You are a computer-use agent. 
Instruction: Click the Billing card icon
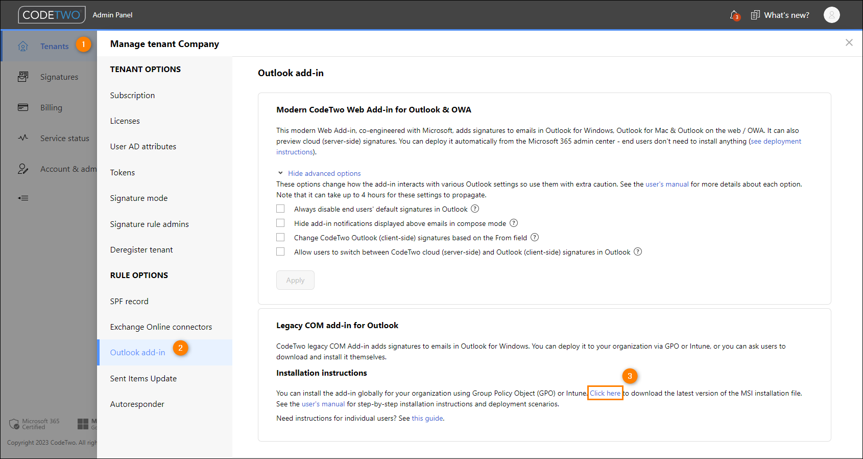tap(23, 107)
